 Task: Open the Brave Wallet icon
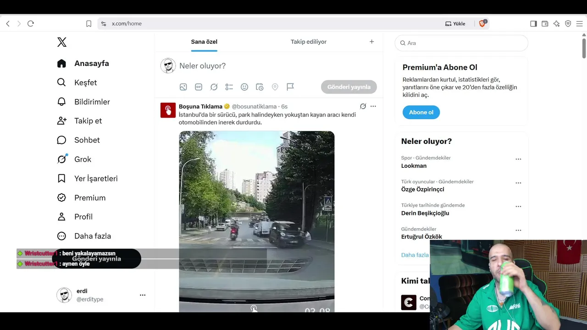tap(545, 24)
